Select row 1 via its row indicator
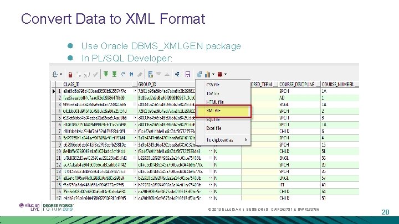 (54, 91)
